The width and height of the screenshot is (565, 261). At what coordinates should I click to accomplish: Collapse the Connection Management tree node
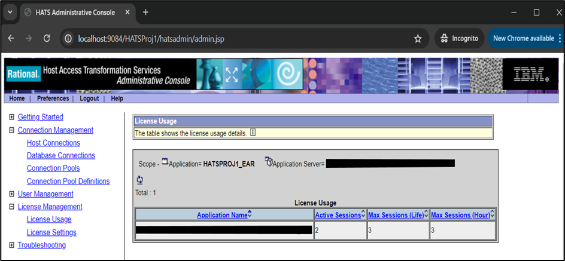(11, 130)
